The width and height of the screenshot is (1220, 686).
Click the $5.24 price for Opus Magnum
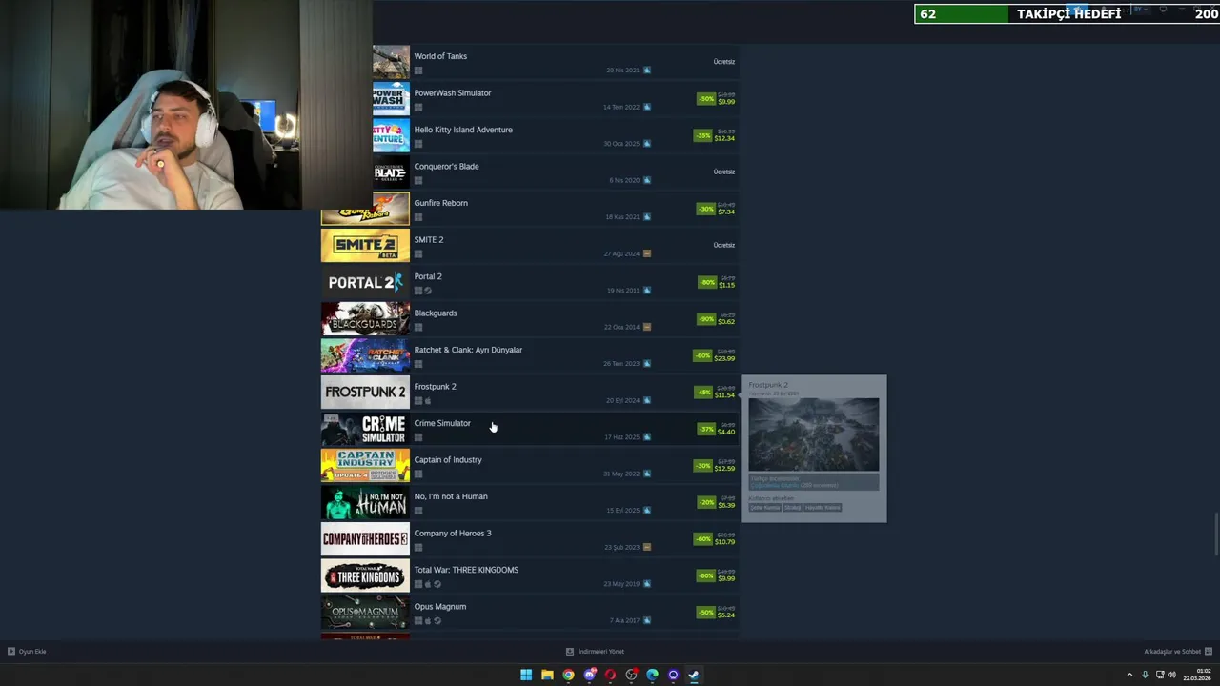[x=726, y=615]
